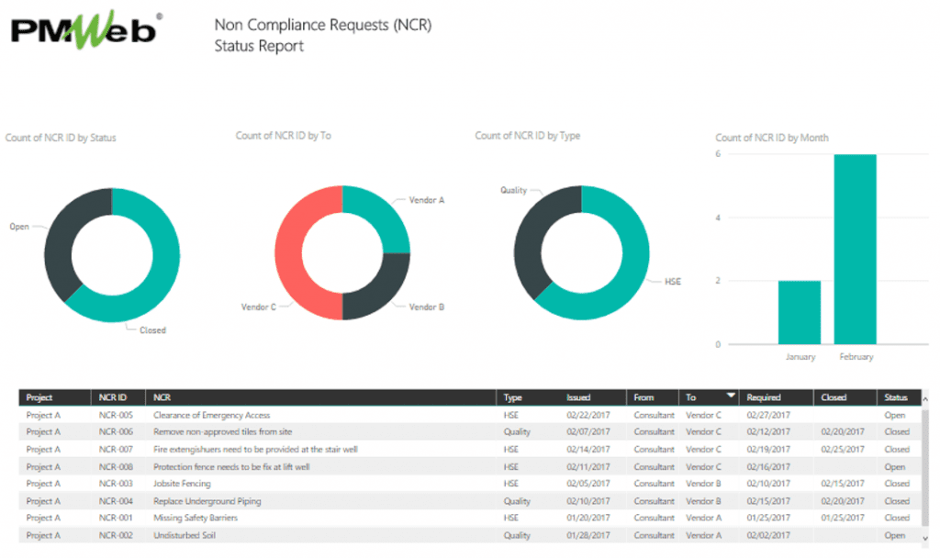
Task: Click the 'Status Report' subtitle
Action: pos(259,46)
